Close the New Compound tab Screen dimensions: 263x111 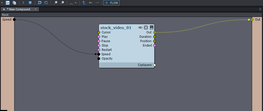tap(35, 9)
